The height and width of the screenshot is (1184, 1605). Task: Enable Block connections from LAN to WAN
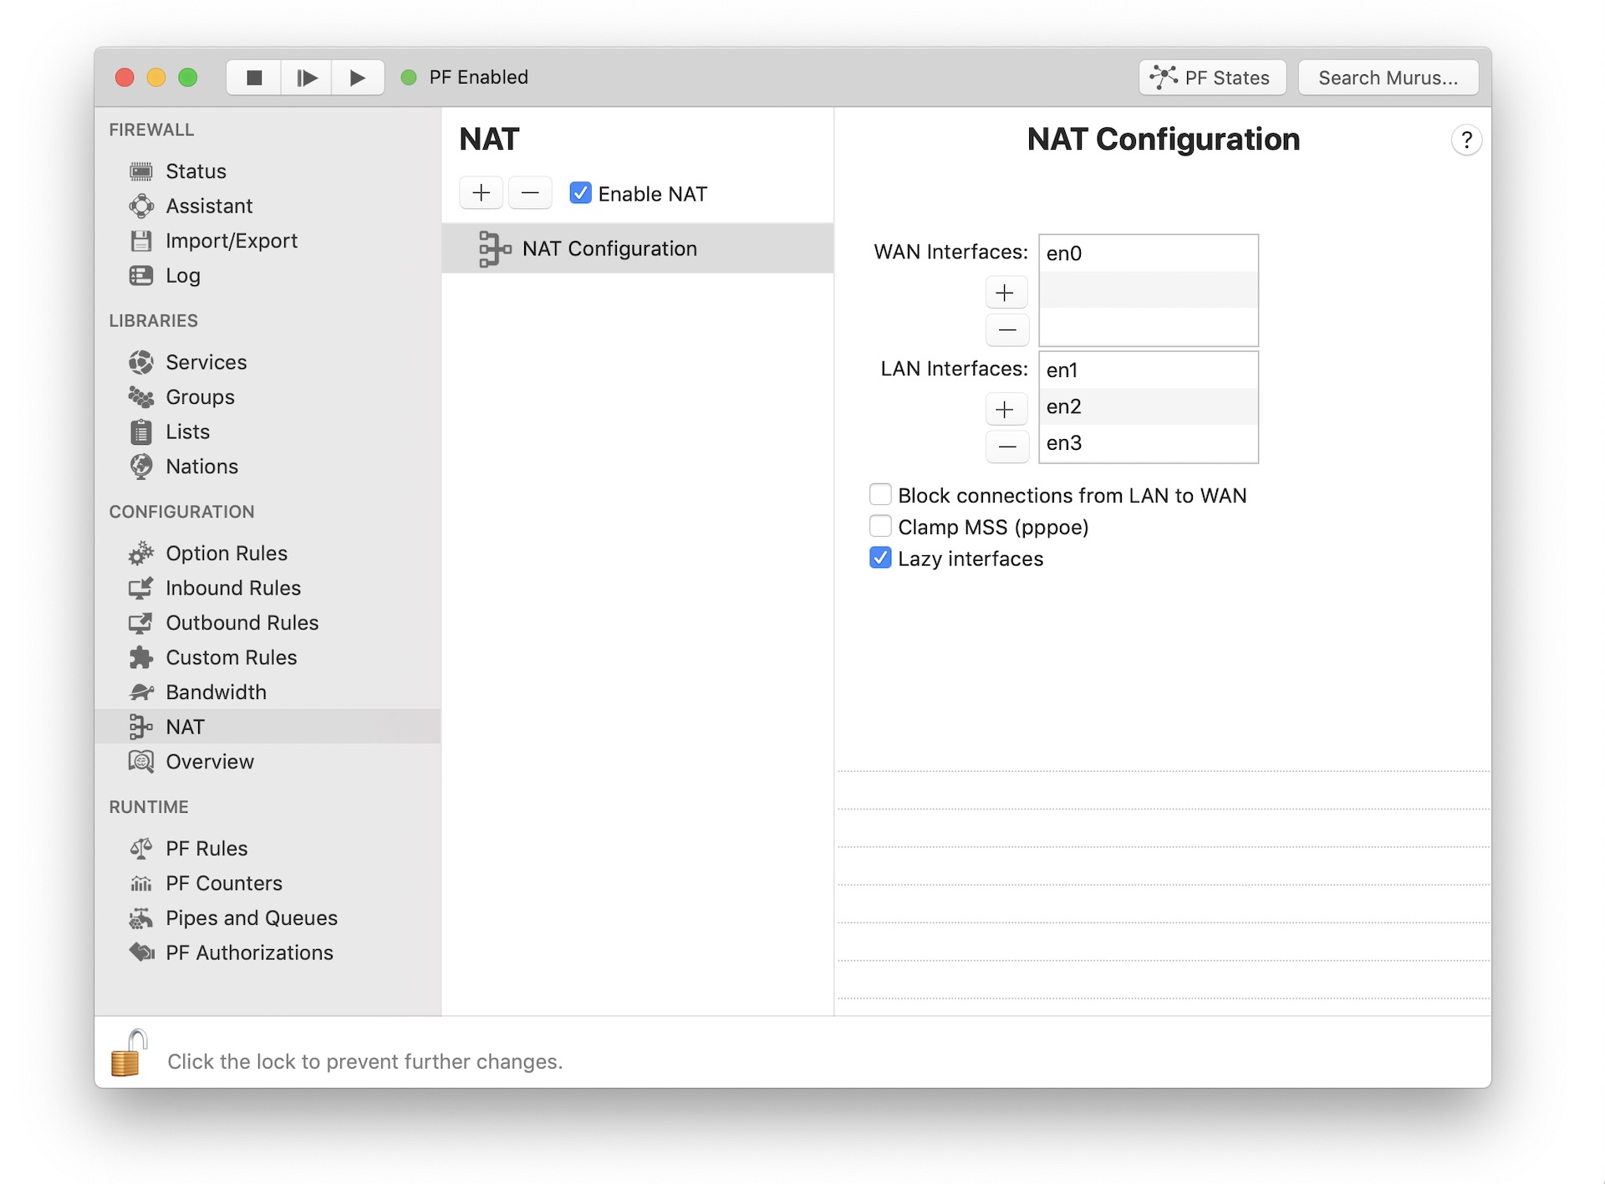tap(880, 494)
